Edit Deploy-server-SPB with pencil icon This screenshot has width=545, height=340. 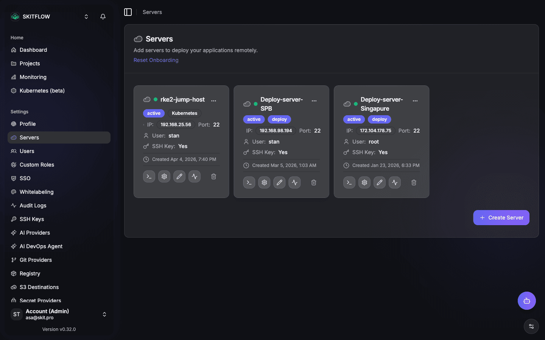pyautogui.click(x=279, y=182)
